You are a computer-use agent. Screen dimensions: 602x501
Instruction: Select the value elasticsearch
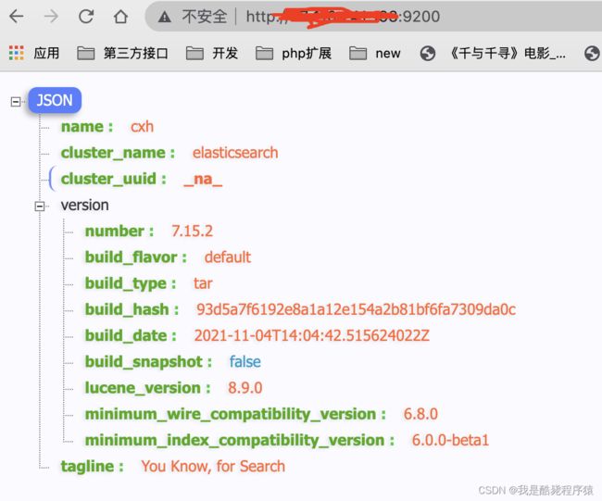click(x=235, y=153)
